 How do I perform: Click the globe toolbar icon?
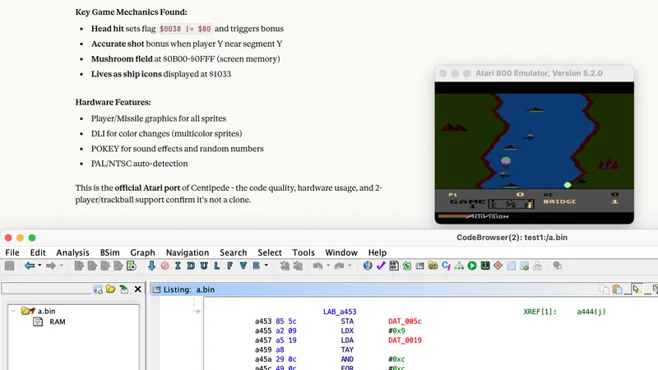point(368,266)
